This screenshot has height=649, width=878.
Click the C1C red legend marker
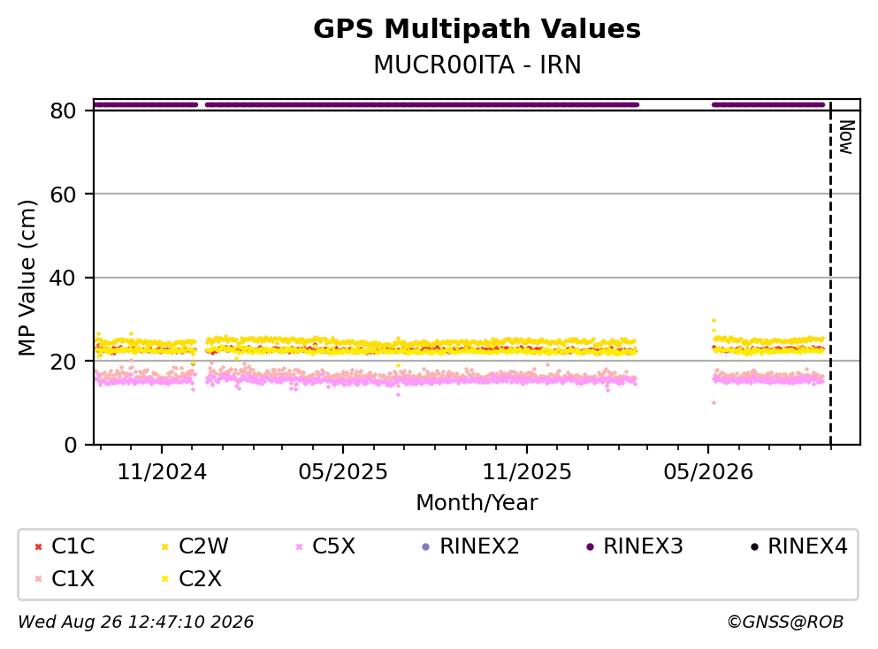[38, 546]
